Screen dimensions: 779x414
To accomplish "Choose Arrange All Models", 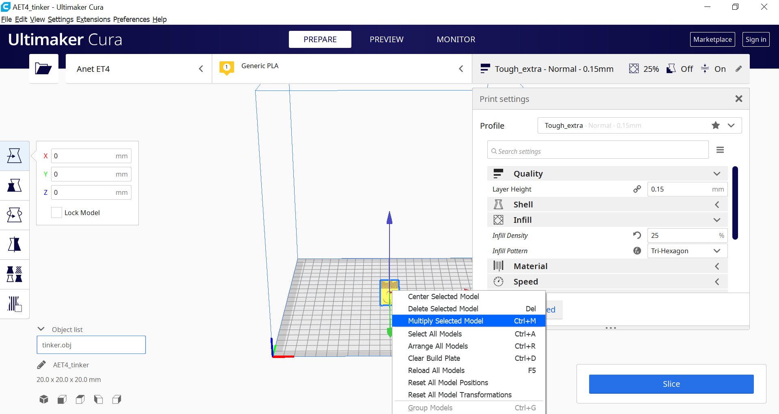I will [469, 346].
